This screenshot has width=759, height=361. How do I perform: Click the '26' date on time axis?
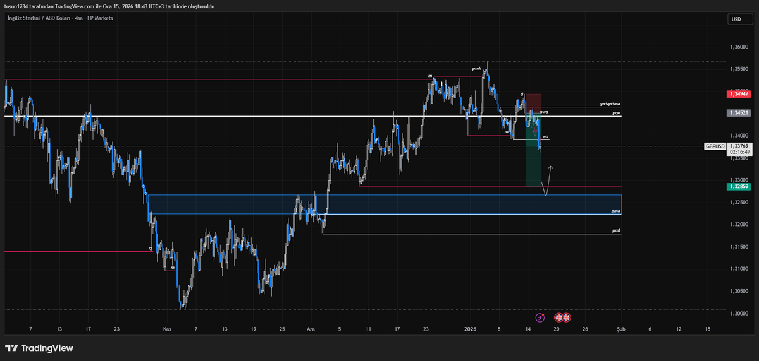[x=586, y=329]
